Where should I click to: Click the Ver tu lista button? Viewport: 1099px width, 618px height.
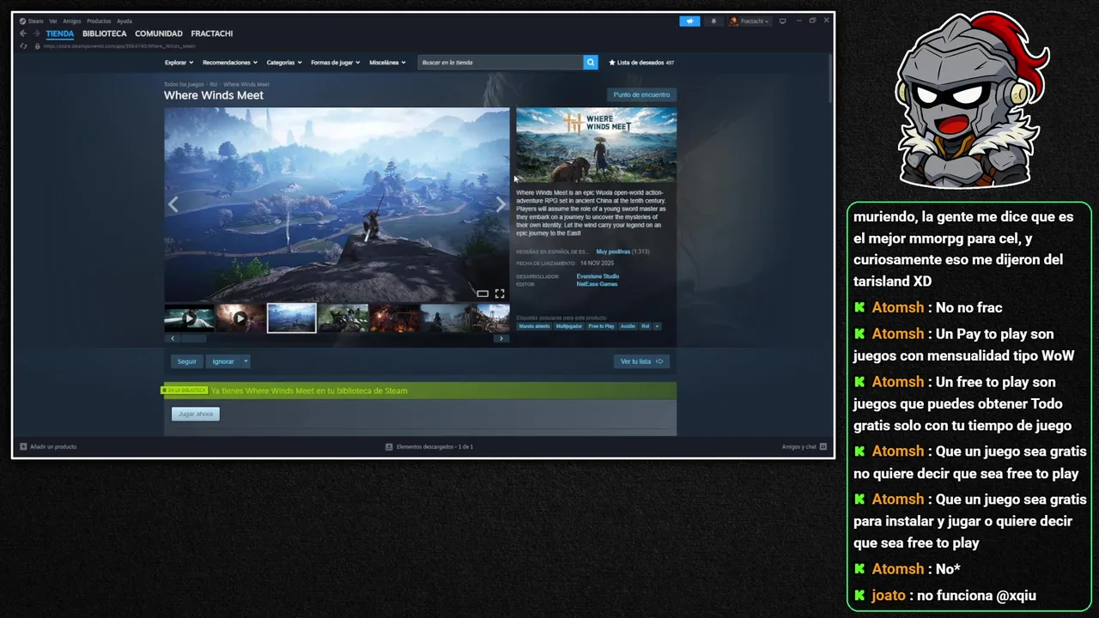pos(641,361)
